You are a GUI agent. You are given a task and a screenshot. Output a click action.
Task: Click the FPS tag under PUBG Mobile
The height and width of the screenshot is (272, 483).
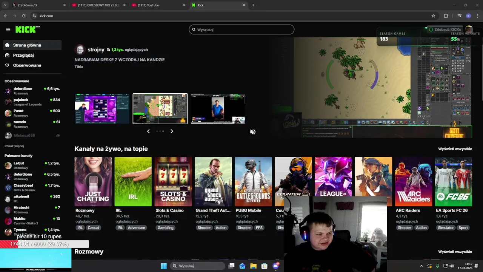tap(259, 228)
